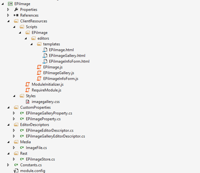Click the References node icon
The height and width of the screenshot is (173, 200).
[x=16, y=15]
